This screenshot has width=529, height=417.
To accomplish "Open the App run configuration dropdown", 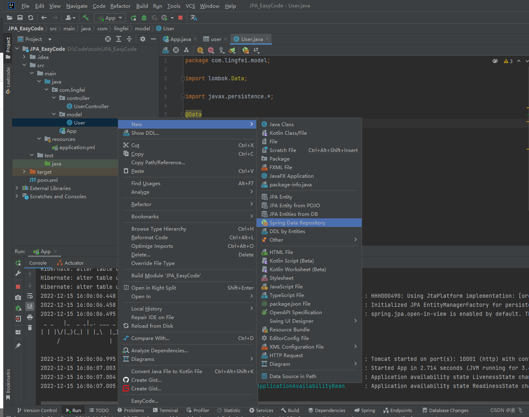I will coord(110,18).
